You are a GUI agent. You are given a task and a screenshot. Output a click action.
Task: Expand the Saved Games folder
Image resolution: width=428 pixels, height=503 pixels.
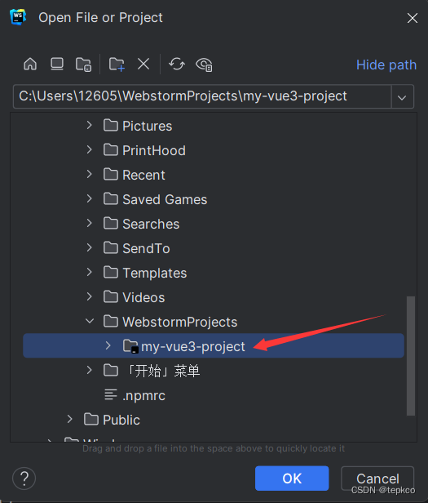(x=90, y=199)
